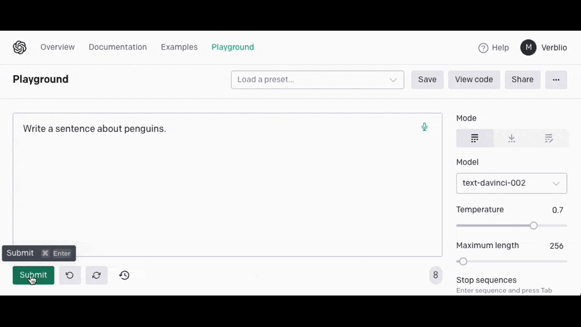Select Edit mode

pos(549,138)
